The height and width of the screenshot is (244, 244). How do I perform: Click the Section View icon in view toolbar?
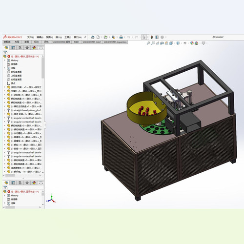162,43
